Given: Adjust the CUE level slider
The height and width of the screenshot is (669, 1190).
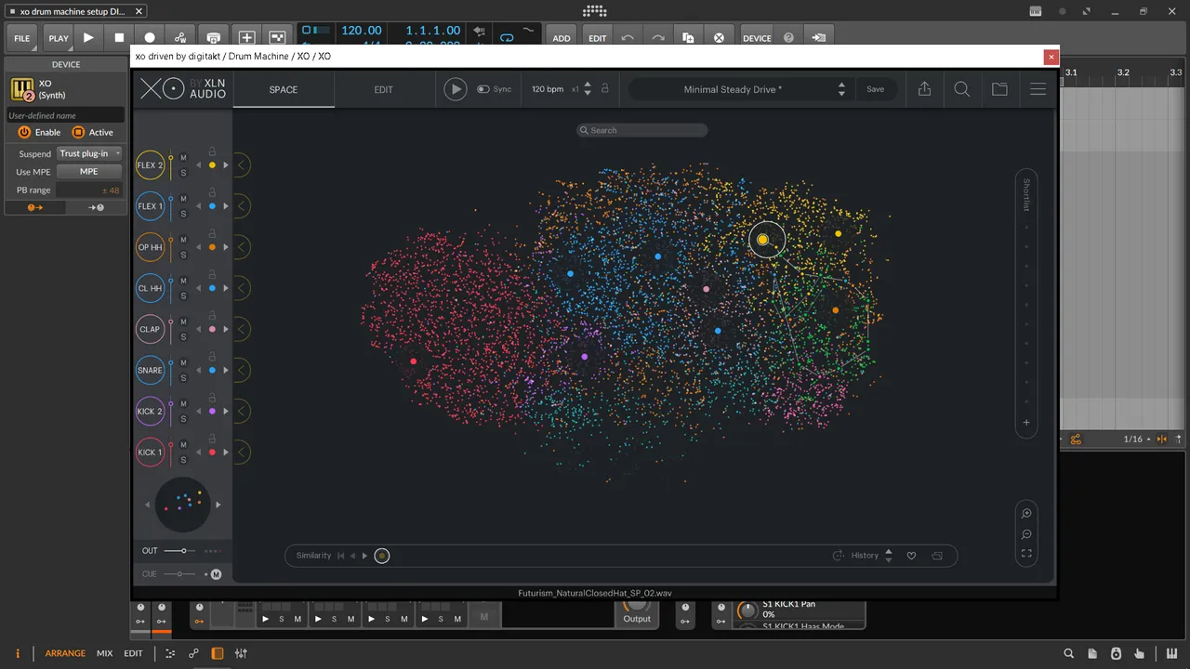Looking at the screenshot, I should [180, 574].
